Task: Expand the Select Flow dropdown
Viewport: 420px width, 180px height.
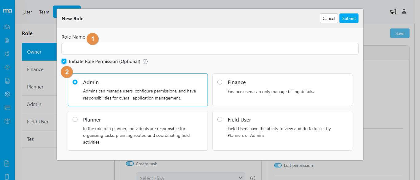Action: (191, 178)
